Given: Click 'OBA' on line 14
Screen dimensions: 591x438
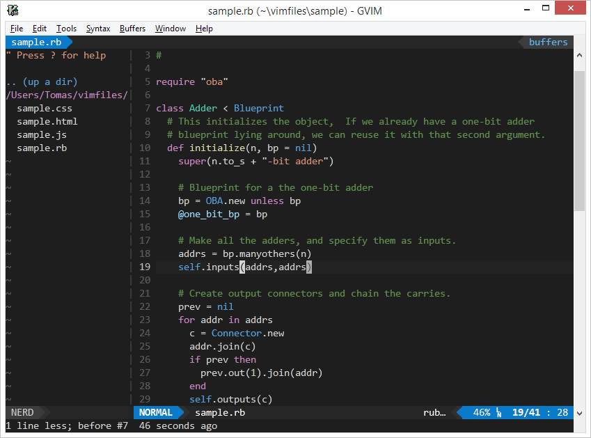Looking at the screenshot, I should (x=214, y=201).
